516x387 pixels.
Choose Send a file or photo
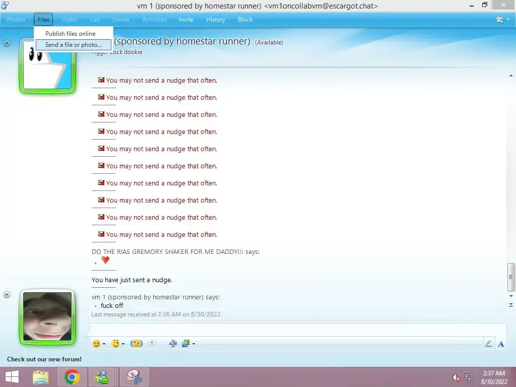(74, 45)
